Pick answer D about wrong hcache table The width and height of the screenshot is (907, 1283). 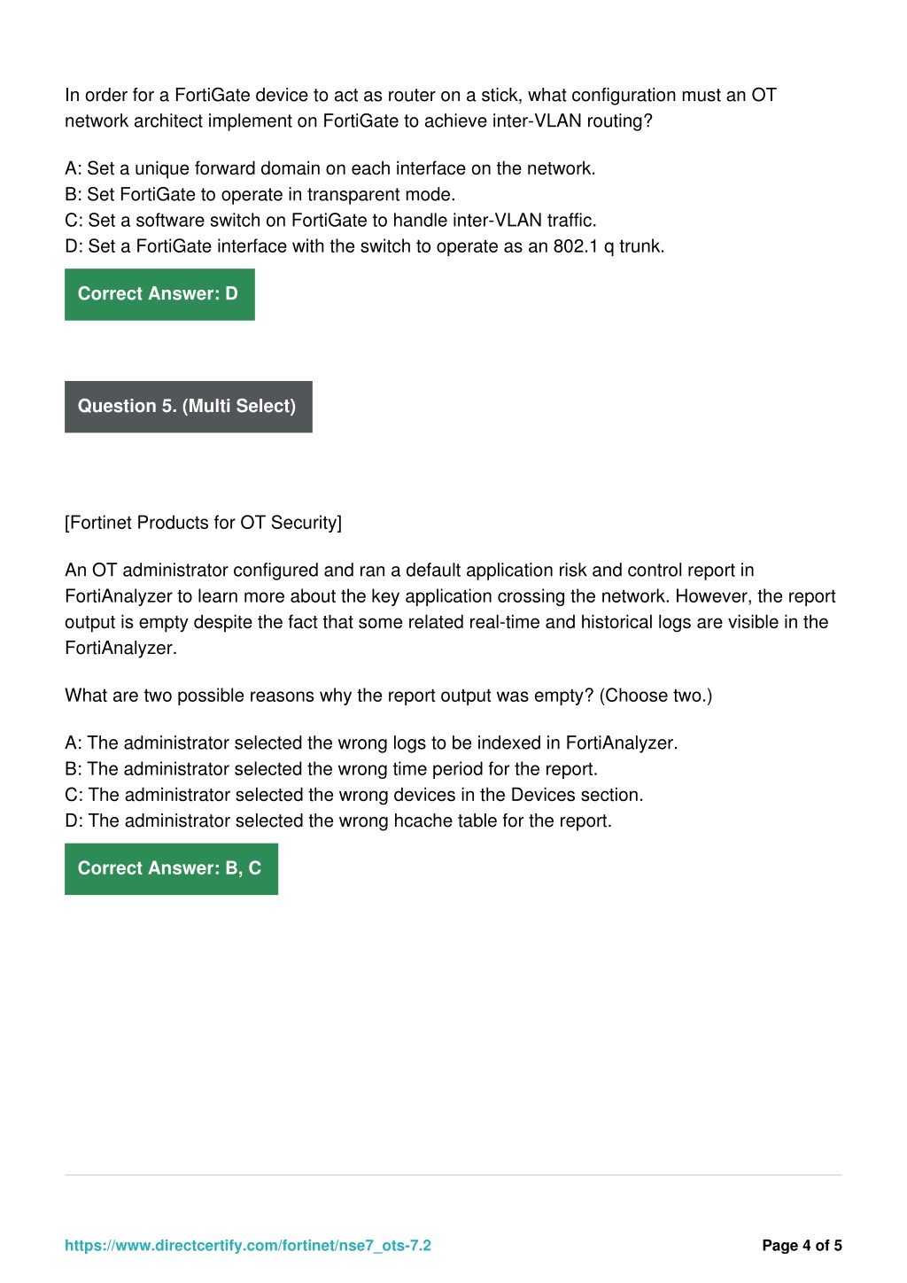pos(338,820)
